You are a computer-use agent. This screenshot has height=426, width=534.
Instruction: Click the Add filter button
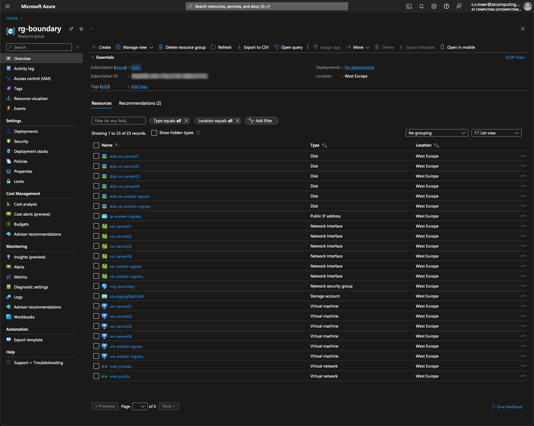pos(261,121)
